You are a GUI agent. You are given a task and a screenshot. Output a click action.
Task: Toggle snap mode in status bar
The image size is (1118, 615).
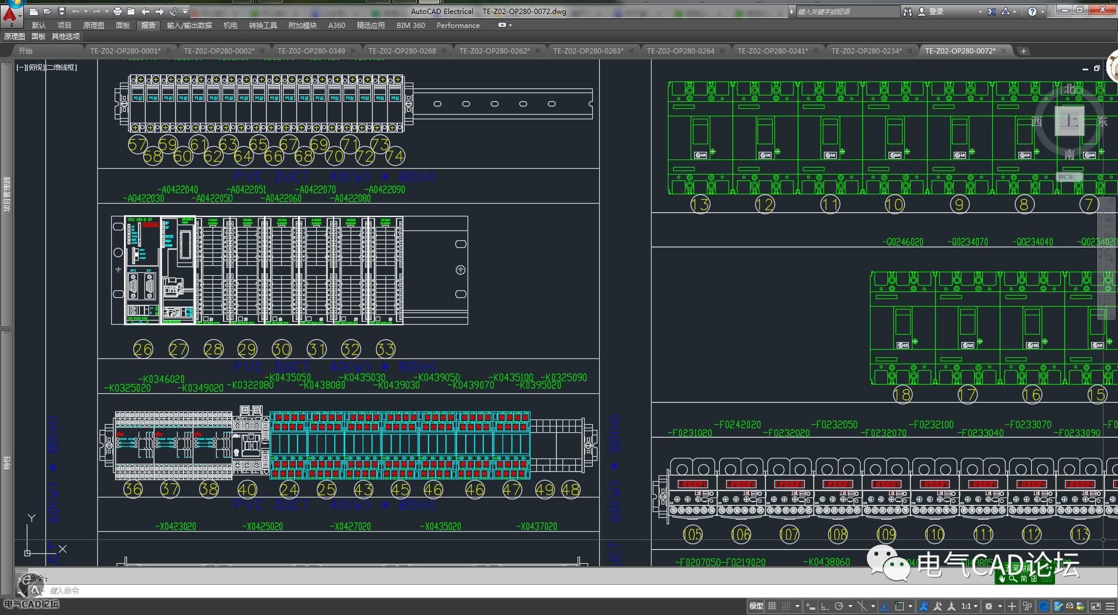point(786,606)
